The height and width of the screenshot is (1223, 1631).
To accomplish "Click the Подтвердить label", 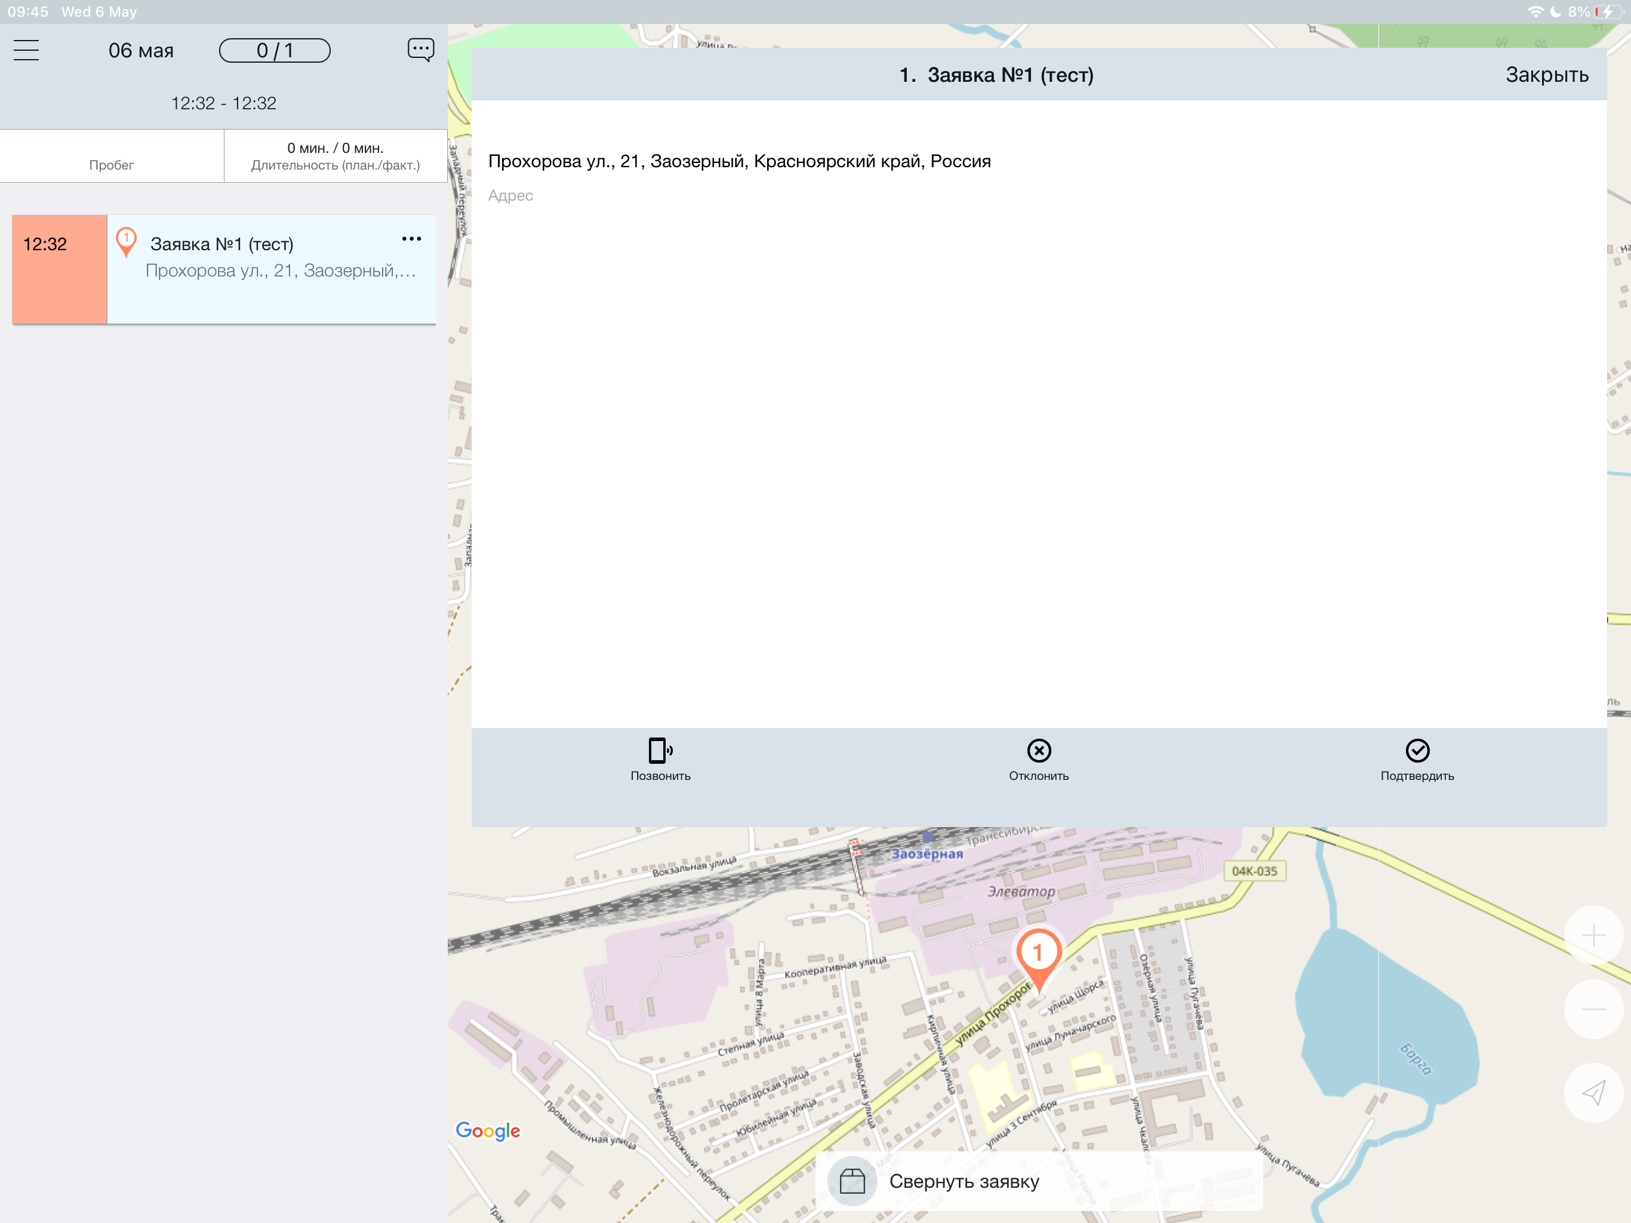I will [x=1417, y=776].
